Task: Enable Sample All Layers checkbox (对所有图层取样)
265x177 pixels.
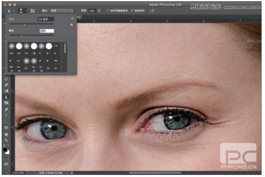Action: point(107,11)
